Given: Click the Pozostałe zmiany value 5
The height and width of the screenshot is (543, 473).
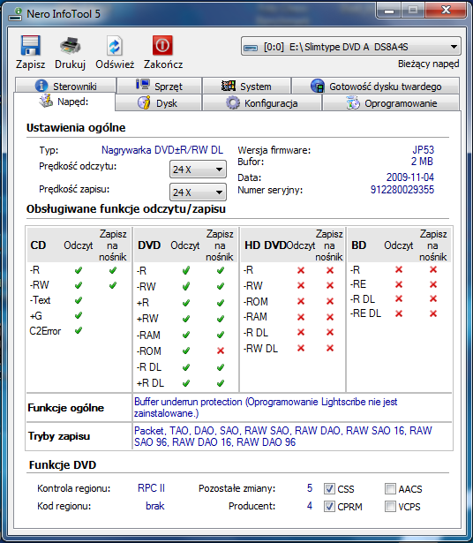Looking at the screenshot, I should click(310, 488).
